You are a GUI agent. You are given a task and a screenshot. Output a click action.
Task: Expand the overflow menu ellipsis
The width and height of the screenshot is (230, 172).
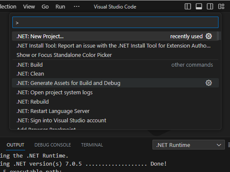[77, 7]
